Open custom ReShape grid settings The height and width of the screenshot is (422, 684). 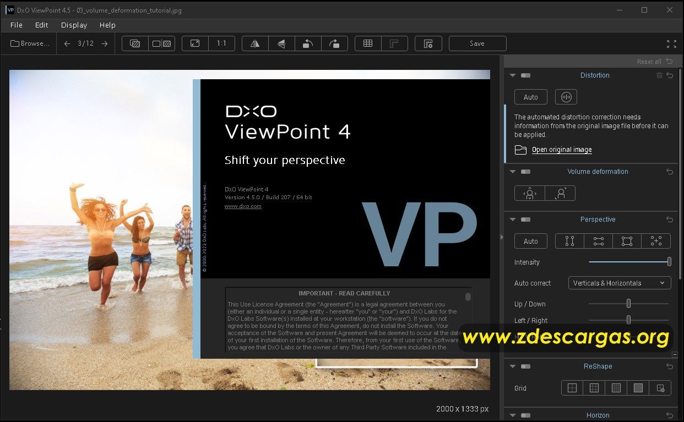click(660, 388)
